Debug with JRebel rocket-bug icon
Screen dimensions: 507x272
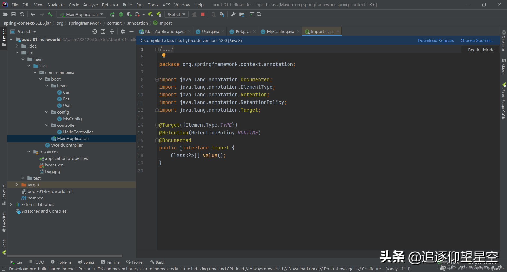click(x=159, y=14)
